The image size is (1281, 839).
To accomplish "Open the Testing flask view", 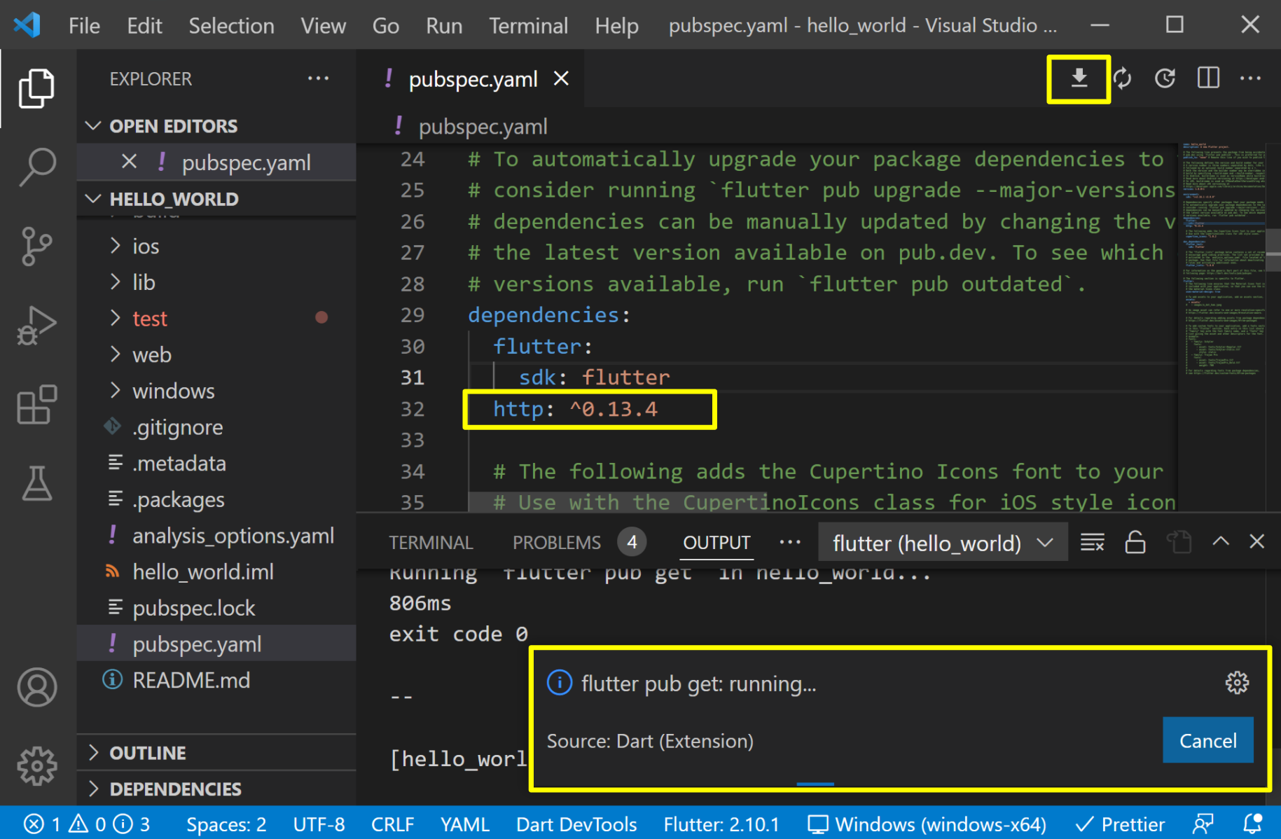I will (x=36, y=483).
